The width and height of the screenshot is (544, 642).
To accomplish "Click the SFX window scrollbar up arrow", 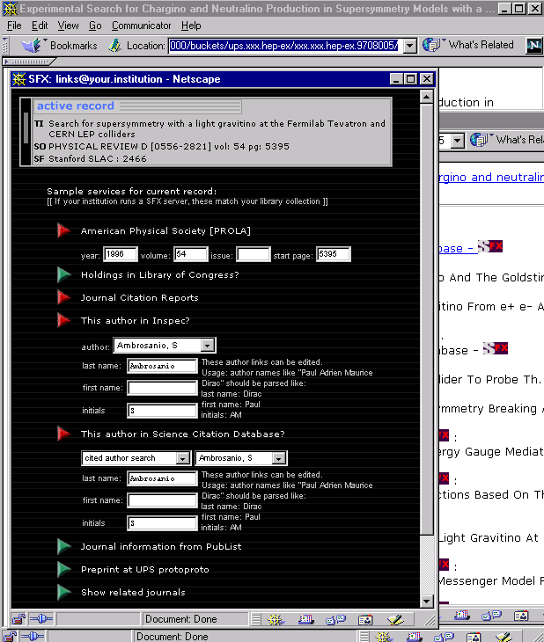I will coord(426,97).
